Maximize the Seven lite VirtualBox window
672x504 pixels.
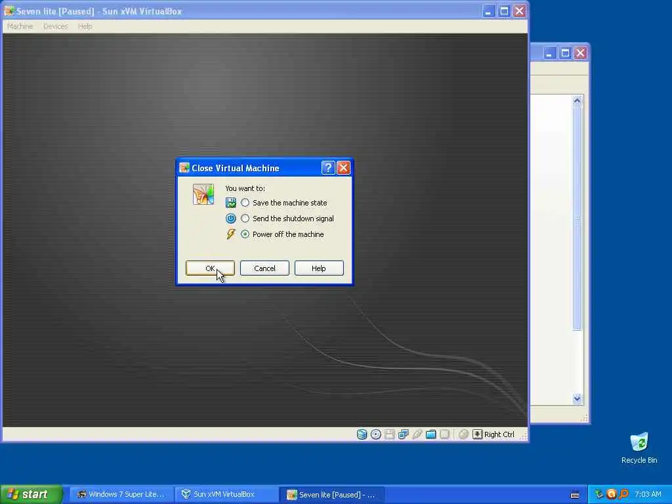(x=504, y=11)
